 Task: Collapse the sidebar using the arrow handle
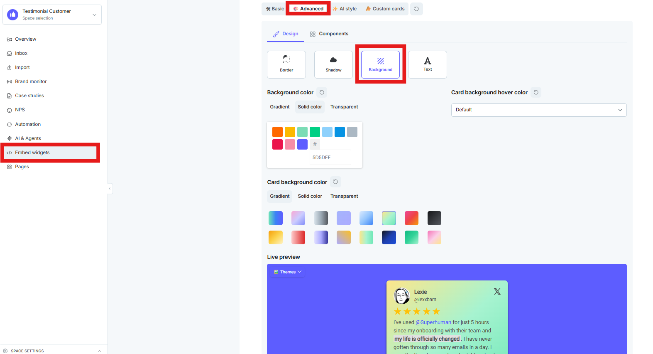[110, 189]
